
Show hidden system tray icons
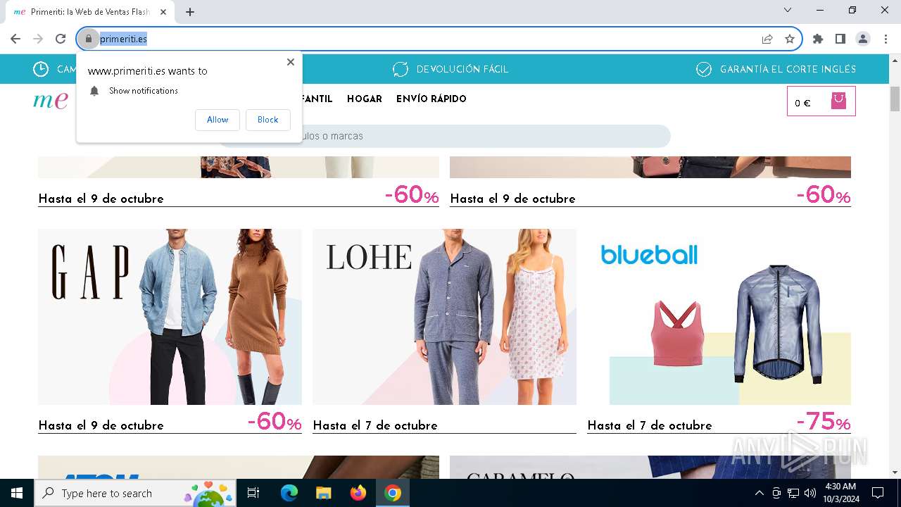(x=759, y=493)
